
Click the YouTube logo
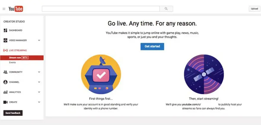16,9
